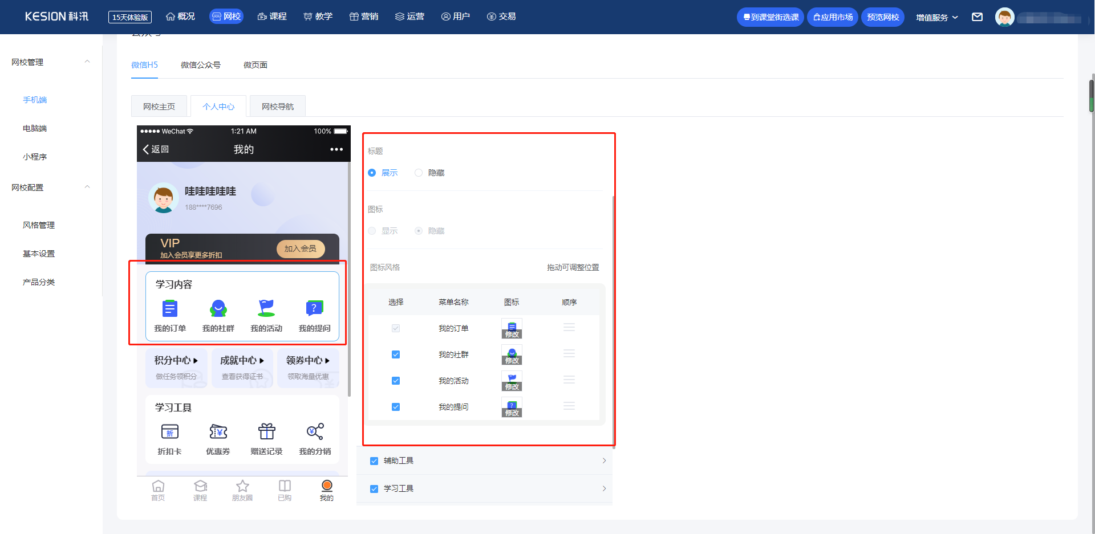Uncheck the 我的社群 menu checkbox
This screenshot has height=534, width=1095.
[x=396, y=354]
